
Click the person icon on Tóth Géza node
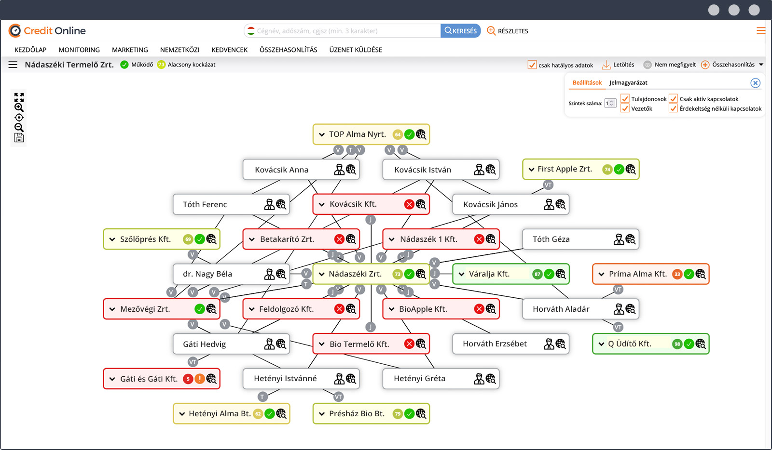pos(619,239)
